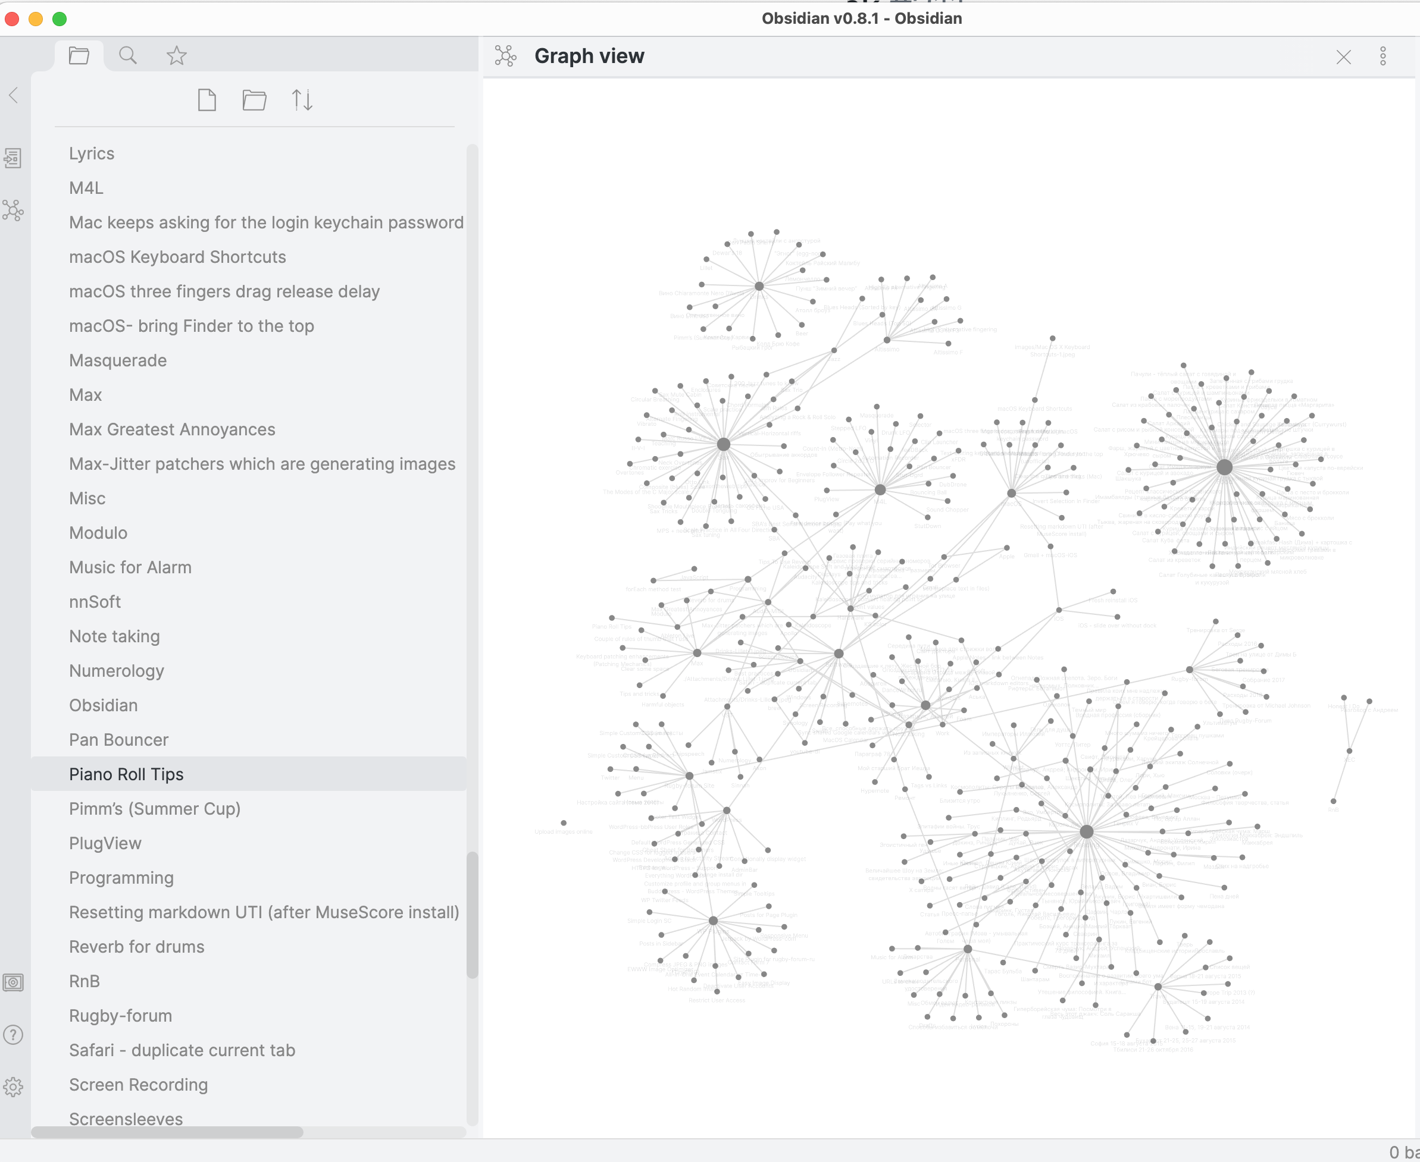Open the File explorer tab
1420x1162 pixels.
(x=79, y=55)
